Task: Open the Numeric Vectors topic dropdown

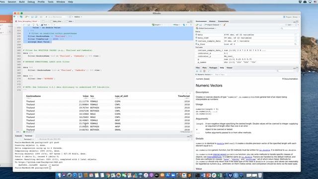Action: click(x=204, y=75)
